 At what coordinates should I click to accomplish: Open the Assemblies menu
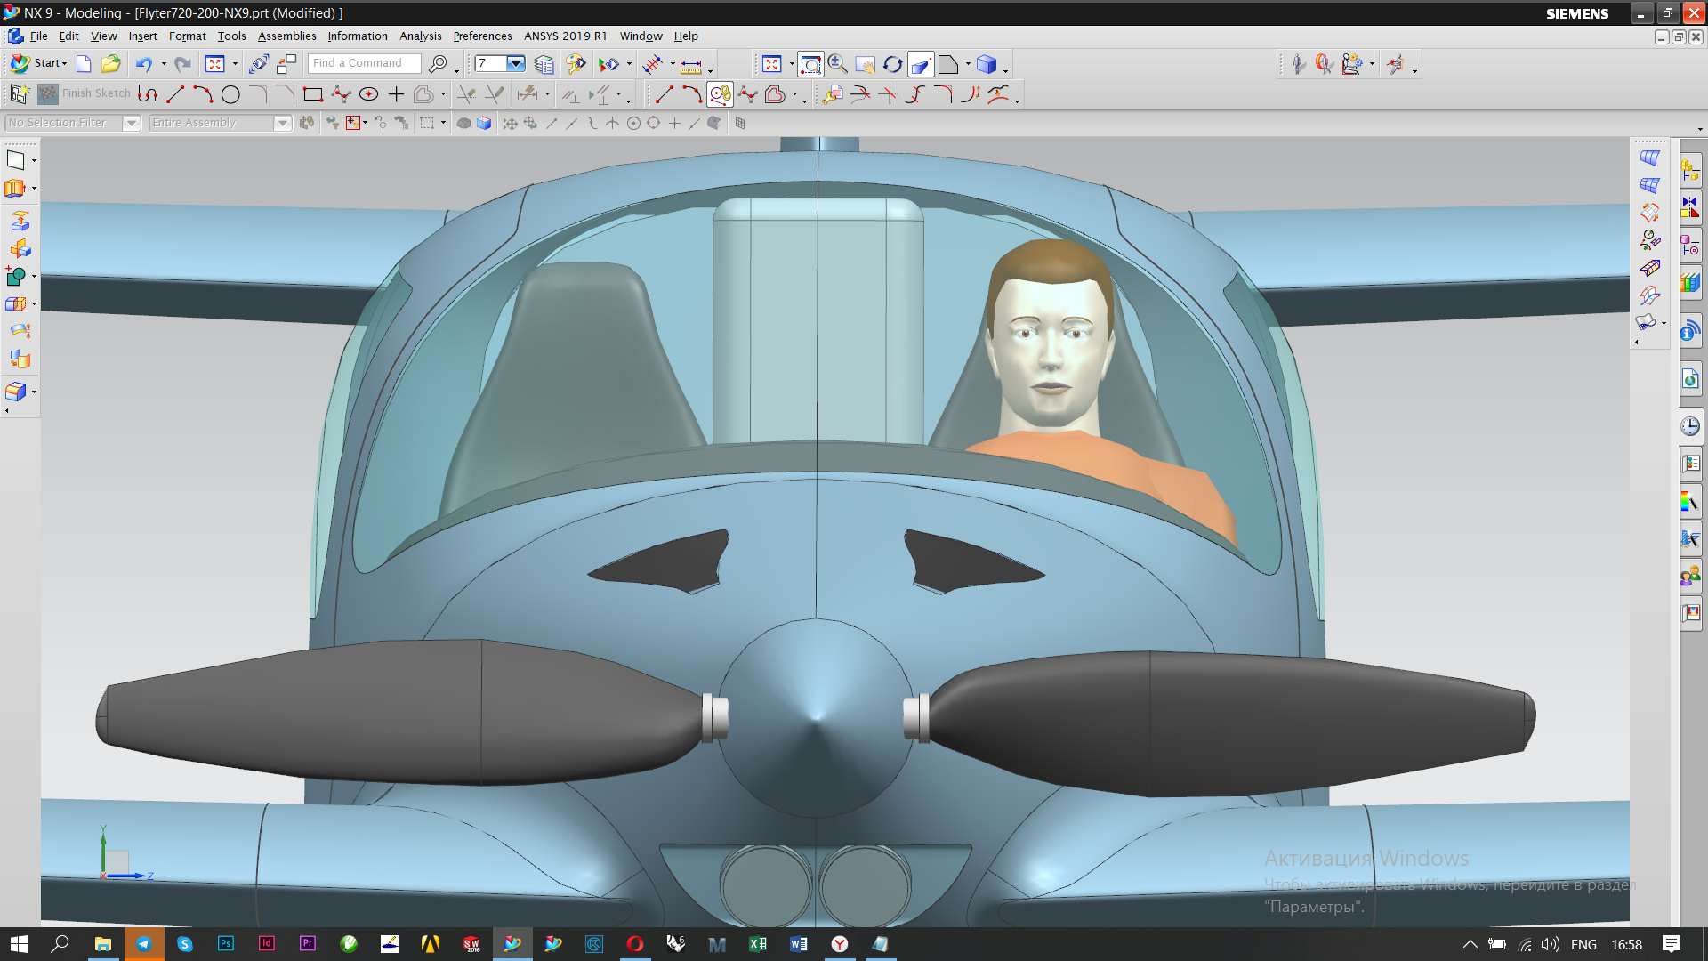[x=286, y=36]
